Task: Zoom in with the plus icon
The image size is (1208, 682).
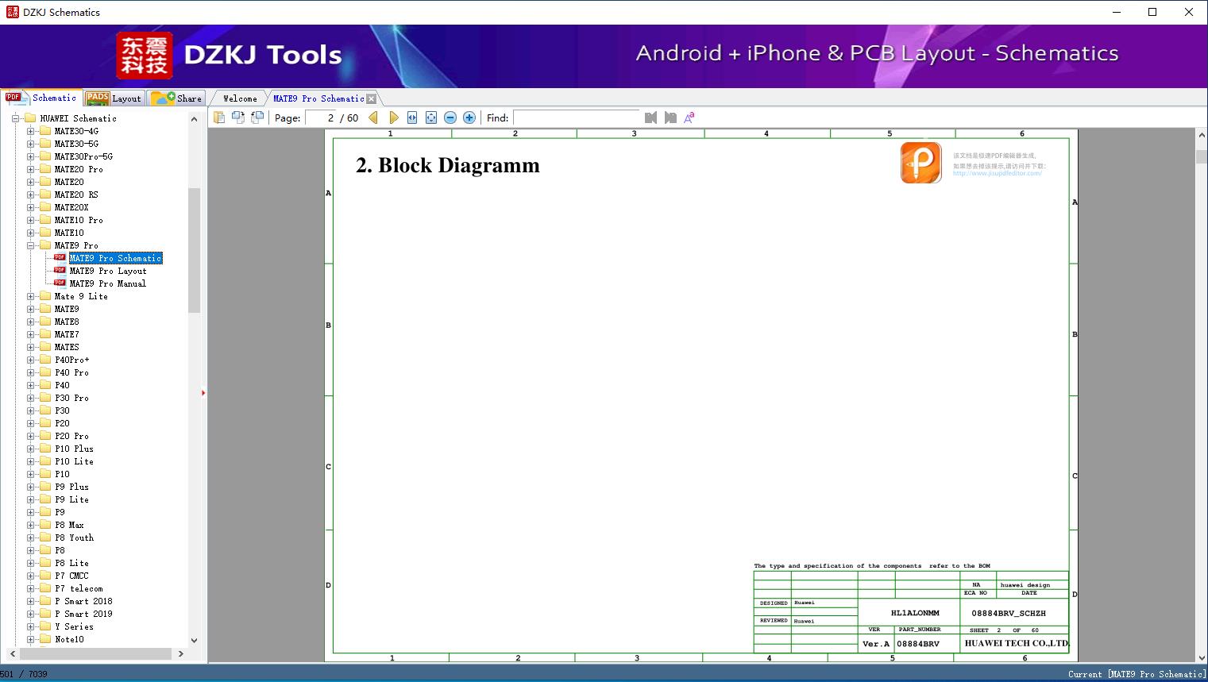Action: pyautogui.click(x=469, y=118)
